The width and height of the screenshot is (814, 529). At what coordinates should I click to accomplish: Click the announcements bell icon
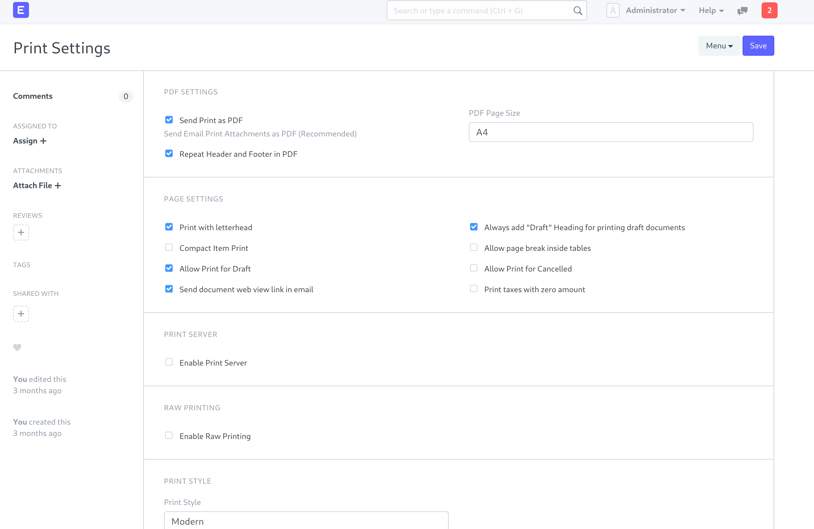(743, 11)
